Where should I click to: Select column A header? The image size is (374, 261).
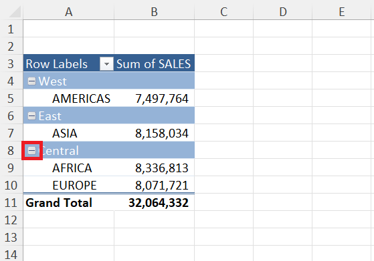click(69, 11)
